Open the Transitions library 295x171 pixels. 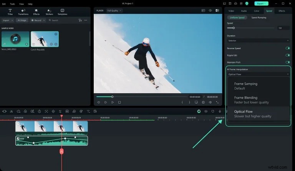(23, 12)
